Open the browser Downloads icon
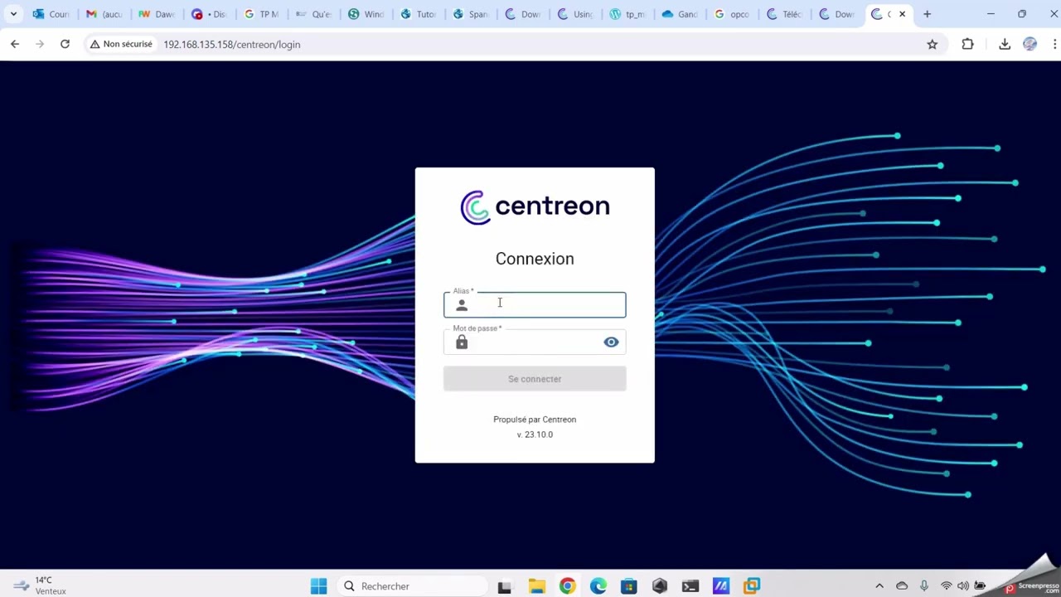 click(1005, 44)
